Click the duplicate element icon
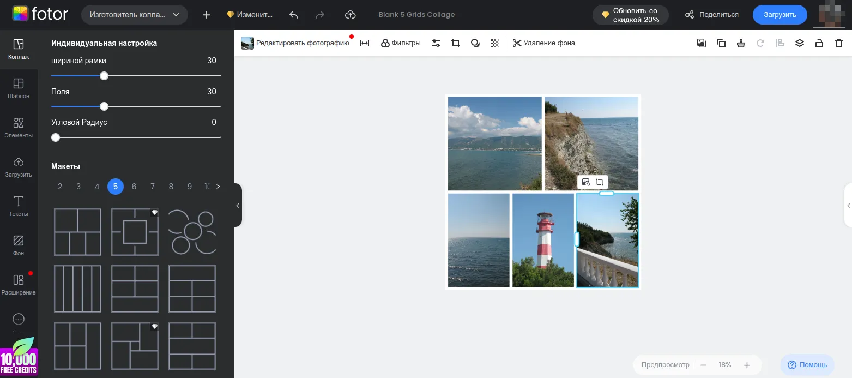 tap(721, 43)
